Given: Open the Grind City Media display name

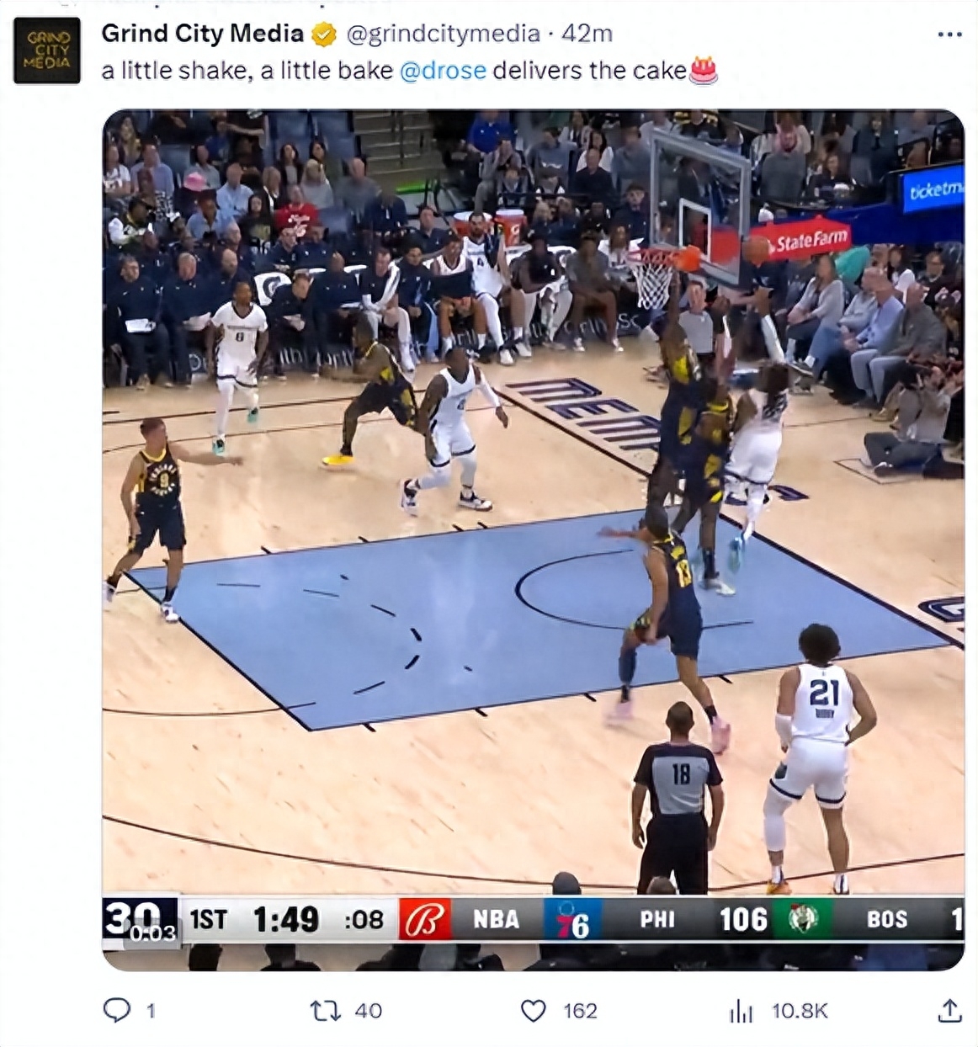Looking at the screenshot, I should [x=202, y=34].
